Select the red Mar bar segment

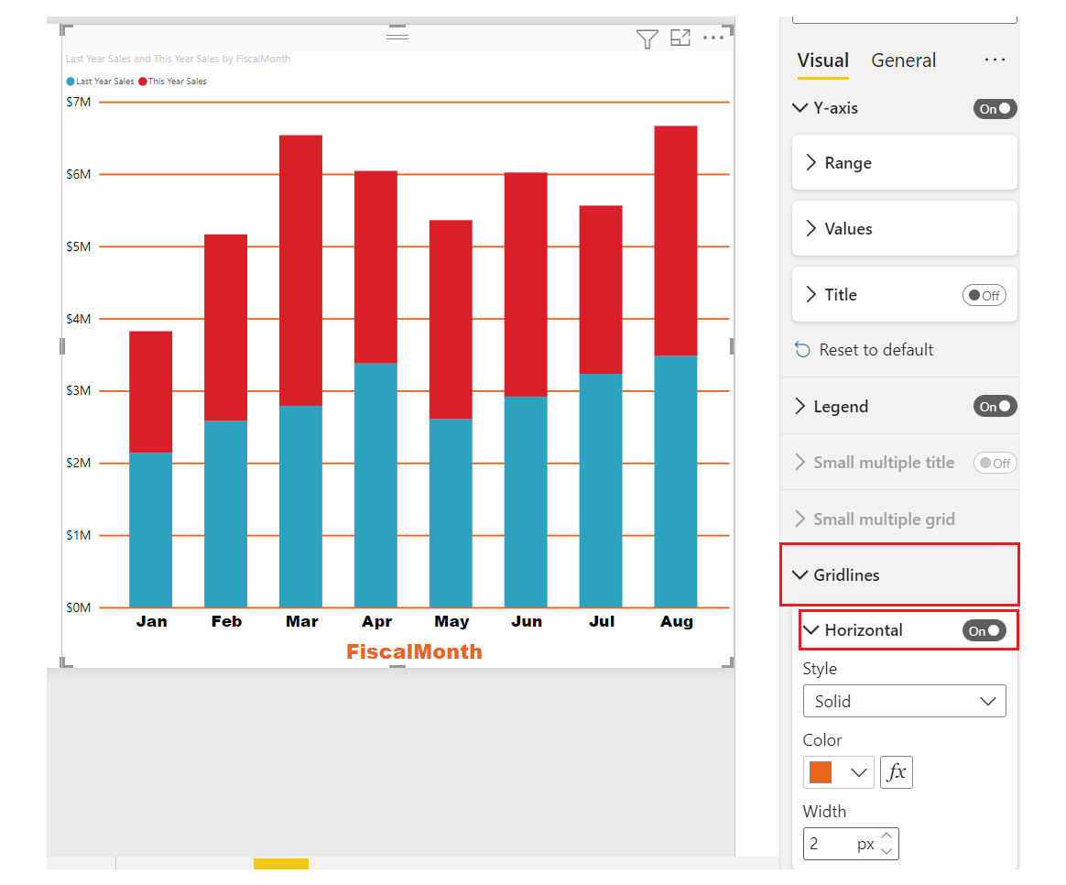pyautogui.click(x=300, y=270)
